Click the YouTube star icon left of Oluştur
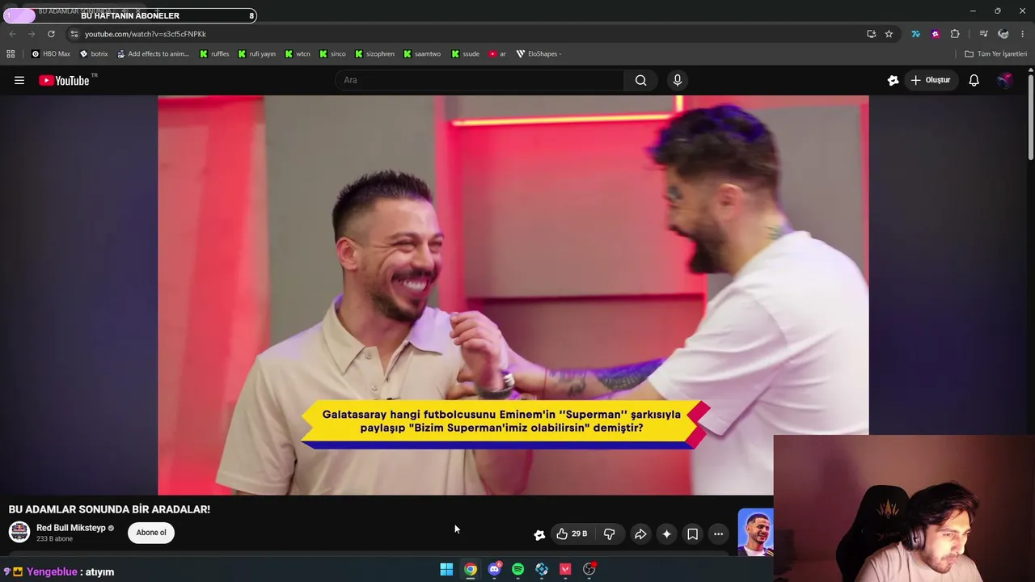Screen dimensions: 1035x582 coord(893,80)
